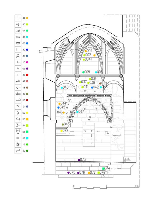Select the H-shaped symbol labeled 56
The width and height of the screenshot is (155, 200).
[x=18, y=138]
